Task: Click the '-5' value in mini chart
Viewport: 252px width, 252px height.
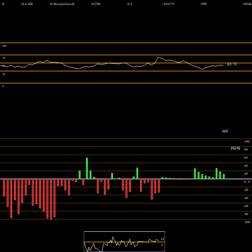Action: (x=162, y=245)
